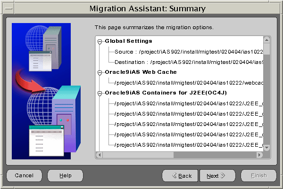This screenshot has height=189, width=283.
Task: Select the Source path row
Action: click(189, 52)
